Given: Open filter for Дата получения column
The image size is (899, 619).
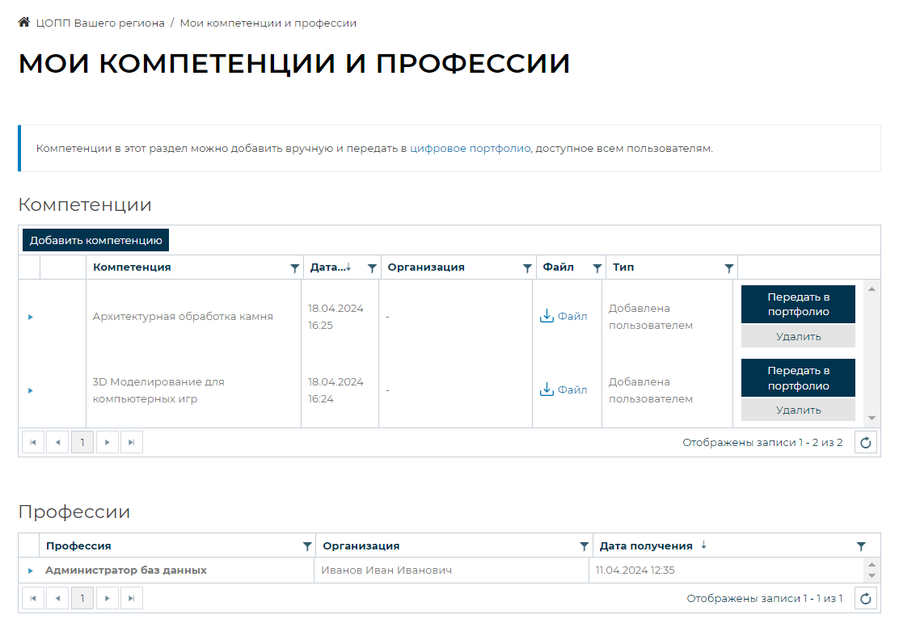Looking at the screenshot, I should point(860,546).
